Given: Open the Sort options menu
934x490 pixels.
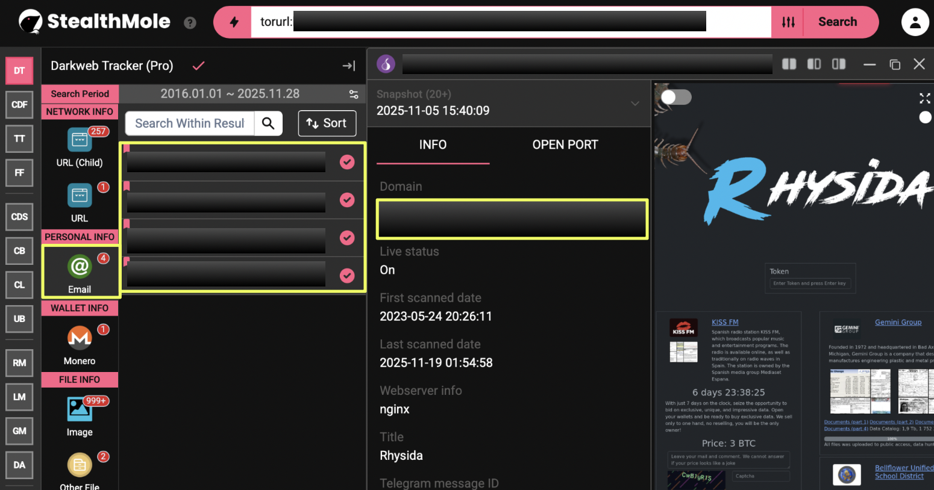Looking at the screenshot, I should 327,123.
